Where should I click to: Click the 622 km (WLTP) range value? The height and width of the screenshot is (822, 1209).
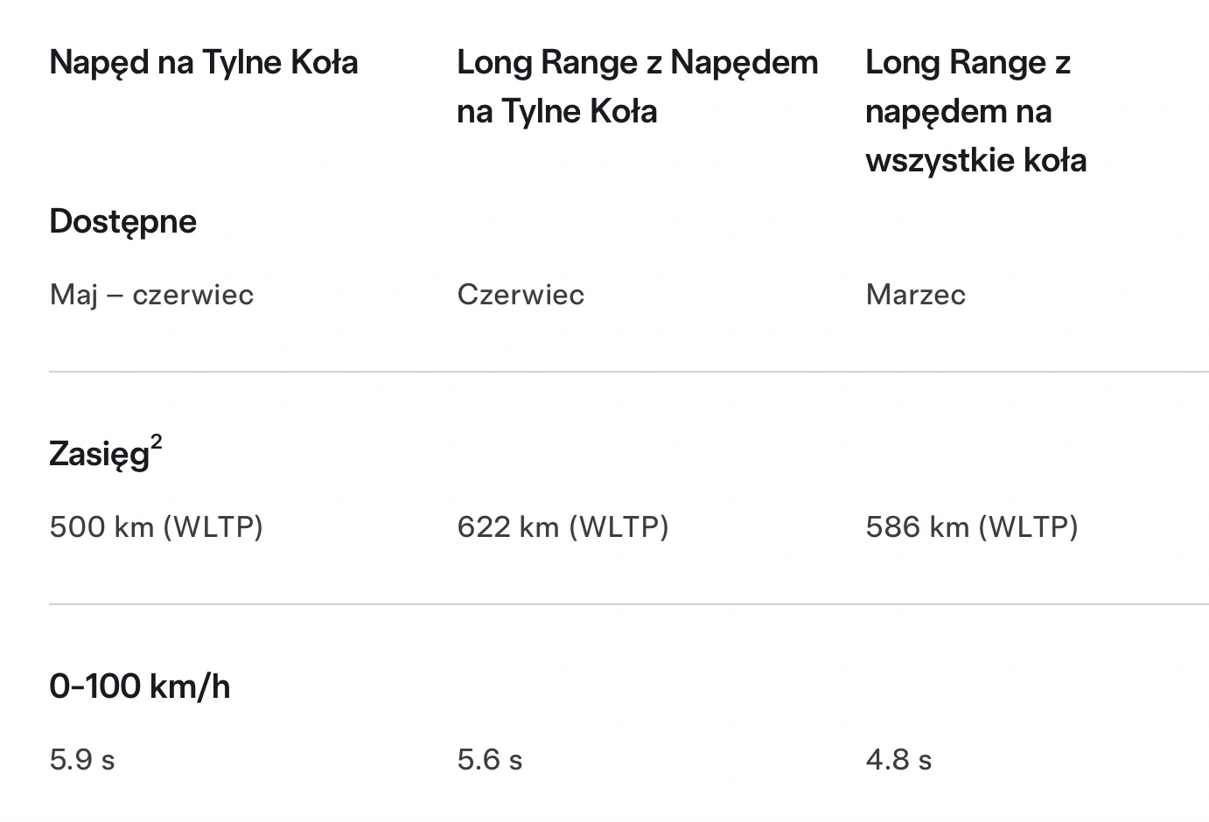pos(563,527)
